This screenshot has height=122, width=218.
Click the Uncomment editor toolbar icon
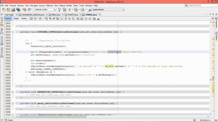tap(98, 19)
